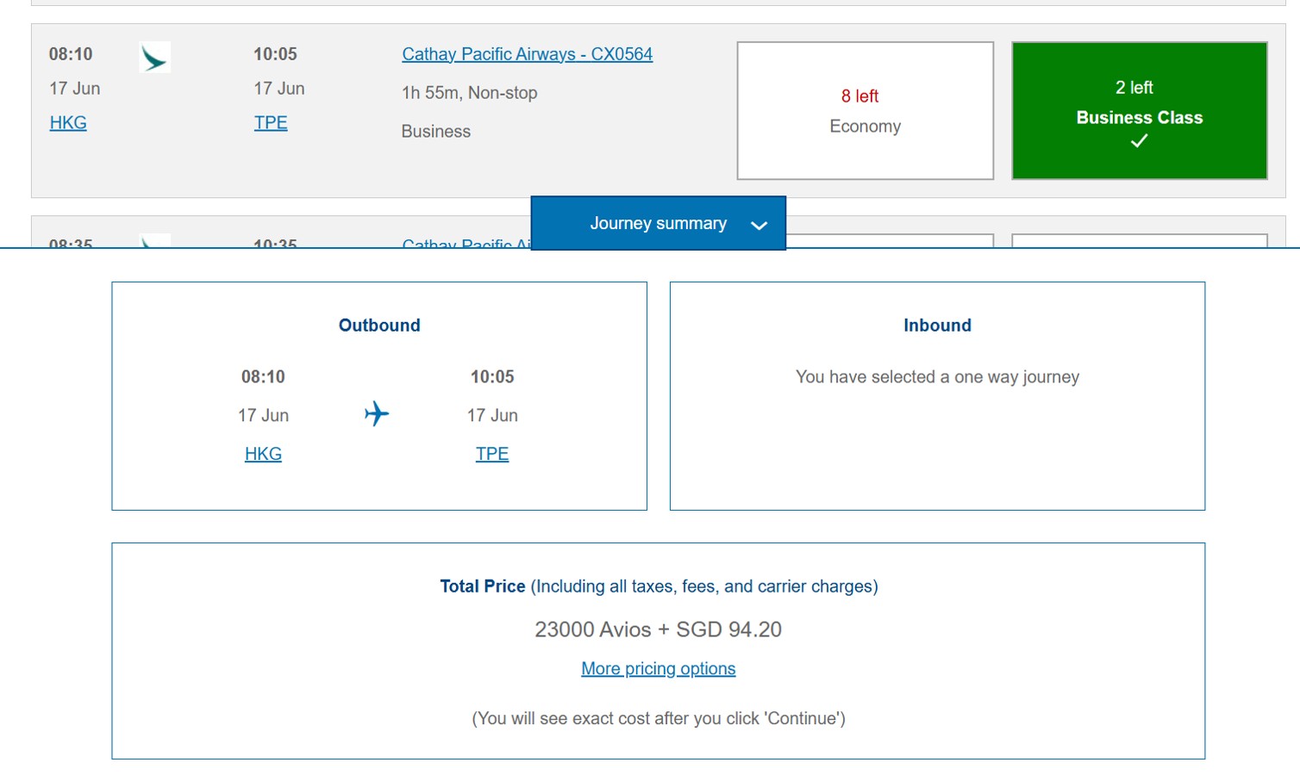The image size is (1300, 775).
Task: Click the Cathay Pacific logo in the 08:10 flight row
Action: pos(154,58)
